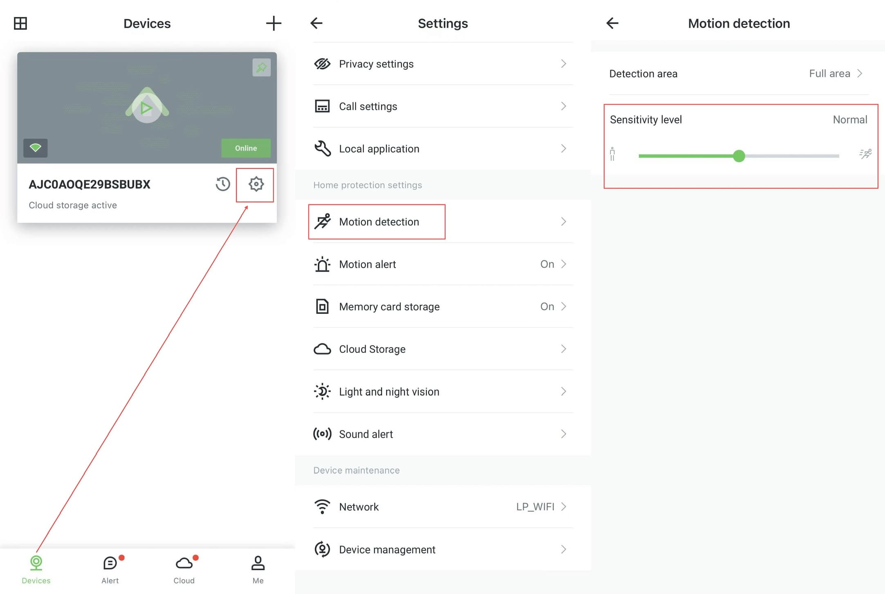The image size is (885, 594).
Task: Expand Sound alert row chevron
Action: [564, 434]
